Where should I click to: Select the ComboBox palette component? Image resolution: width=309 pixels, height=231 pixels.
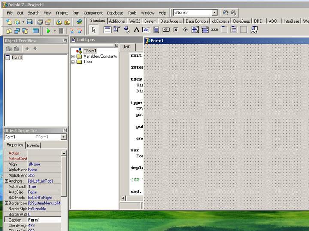[x=205, y=30]
